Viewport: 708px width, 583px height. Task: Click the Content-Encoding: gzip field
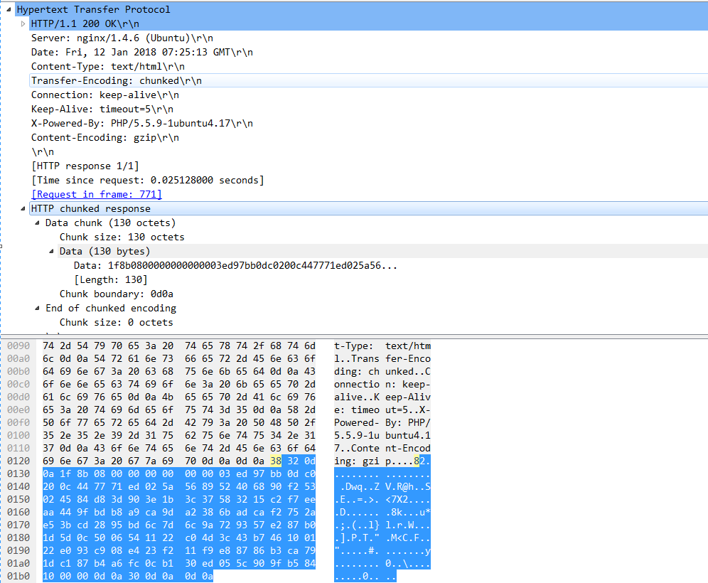(x=104, y=137)
